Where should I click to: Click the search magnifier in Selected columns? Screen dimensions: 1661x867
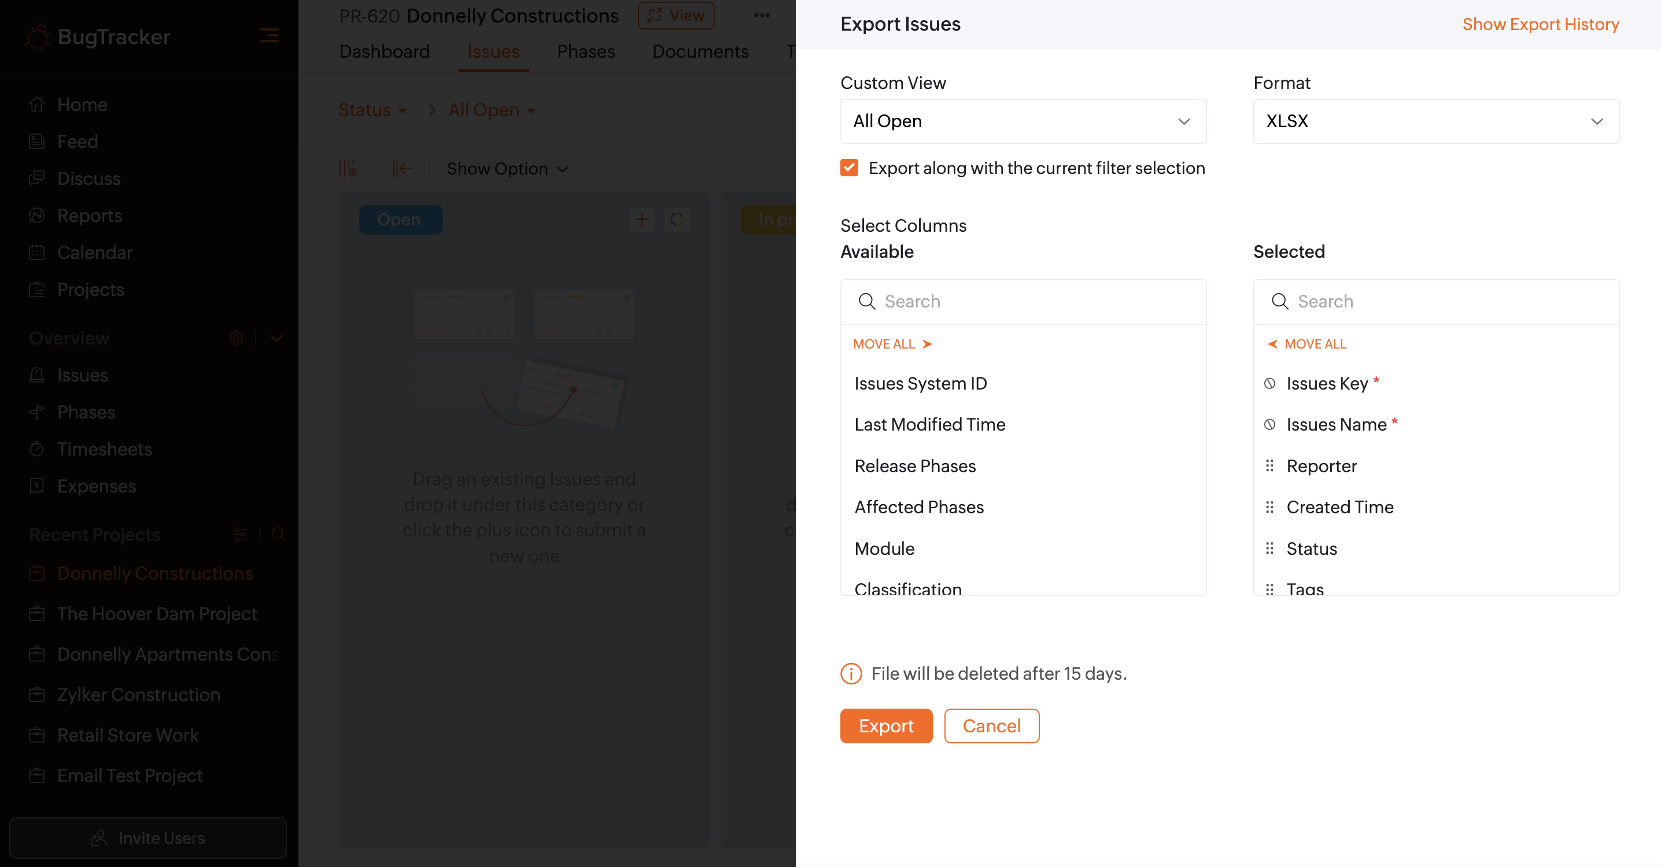tap(1279, 301)
